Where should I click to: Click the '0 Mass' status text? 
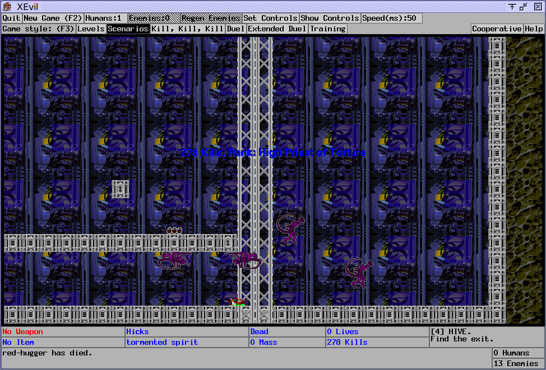263,342
